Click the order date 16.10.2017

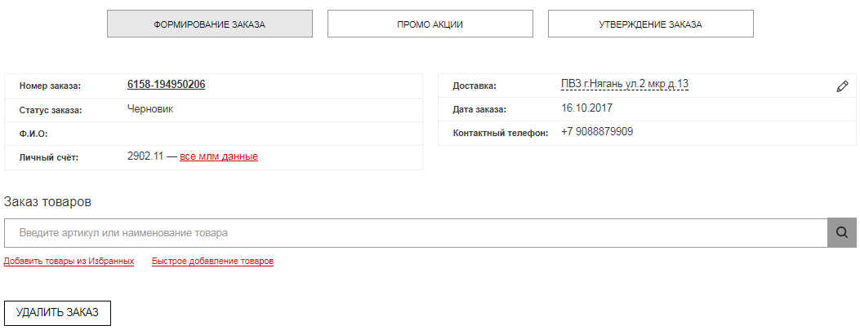click(587, 108)
